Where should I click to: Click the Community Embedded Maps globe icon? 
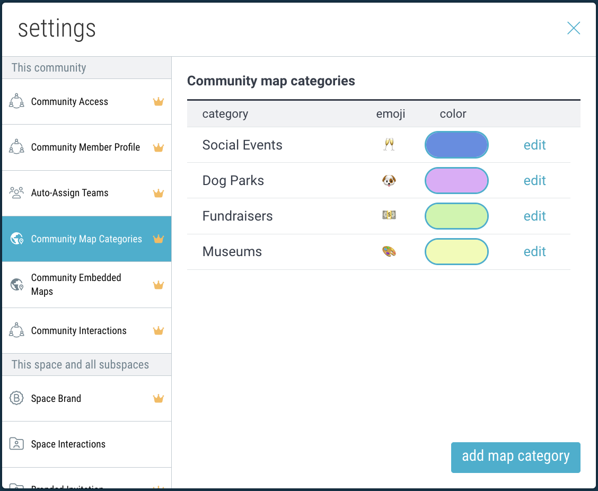tap(17, 285)
